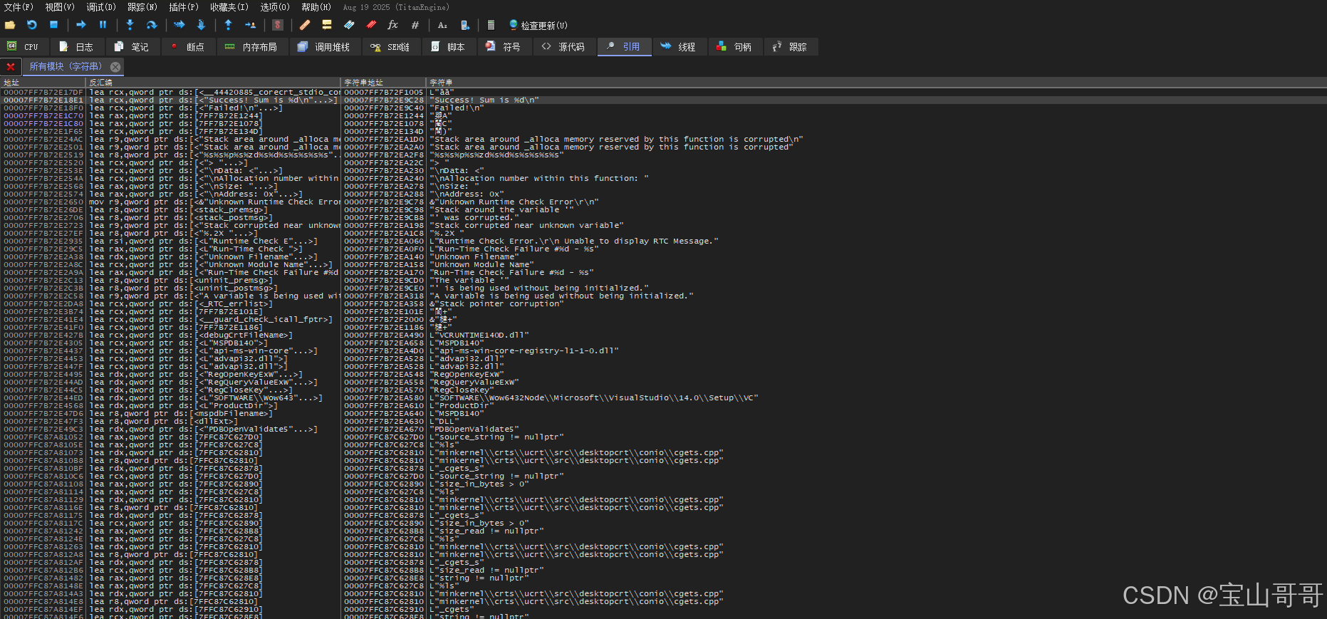
Task: Close the 所有模块 (字符串) results tab
Action: (x=115, y=67)
